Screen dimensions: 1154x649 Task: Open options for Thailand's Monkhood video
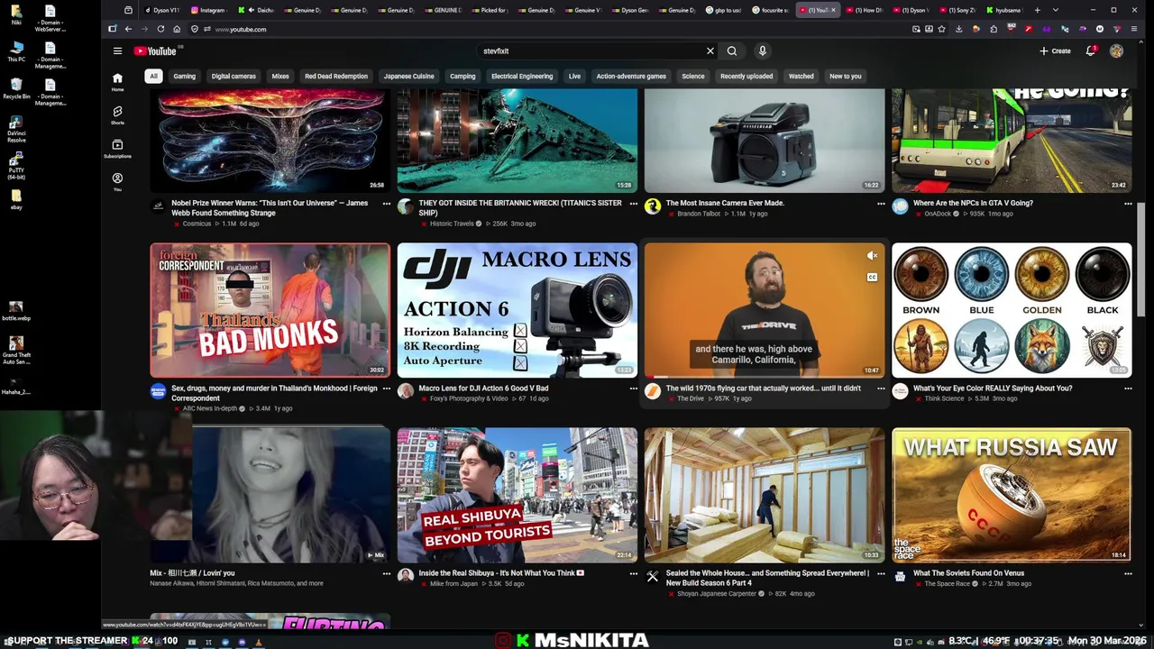386,388
